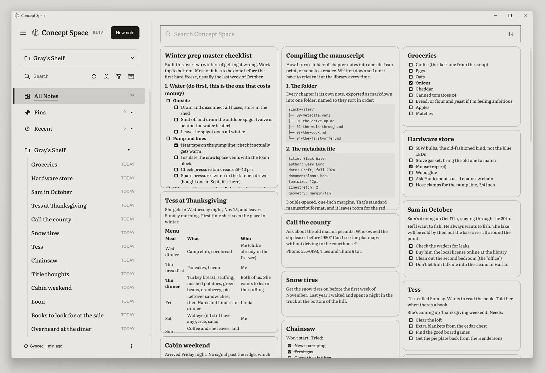Click the clock icon beside Recent
Screen dimensions: 545x373
pyautogui.click(x=27, y=129)
